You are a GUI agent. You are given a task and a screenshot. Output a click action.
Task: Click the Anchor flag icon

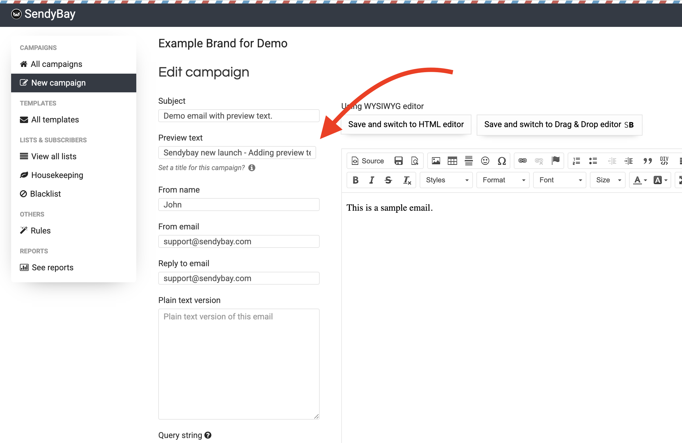[x=555, y=160]
